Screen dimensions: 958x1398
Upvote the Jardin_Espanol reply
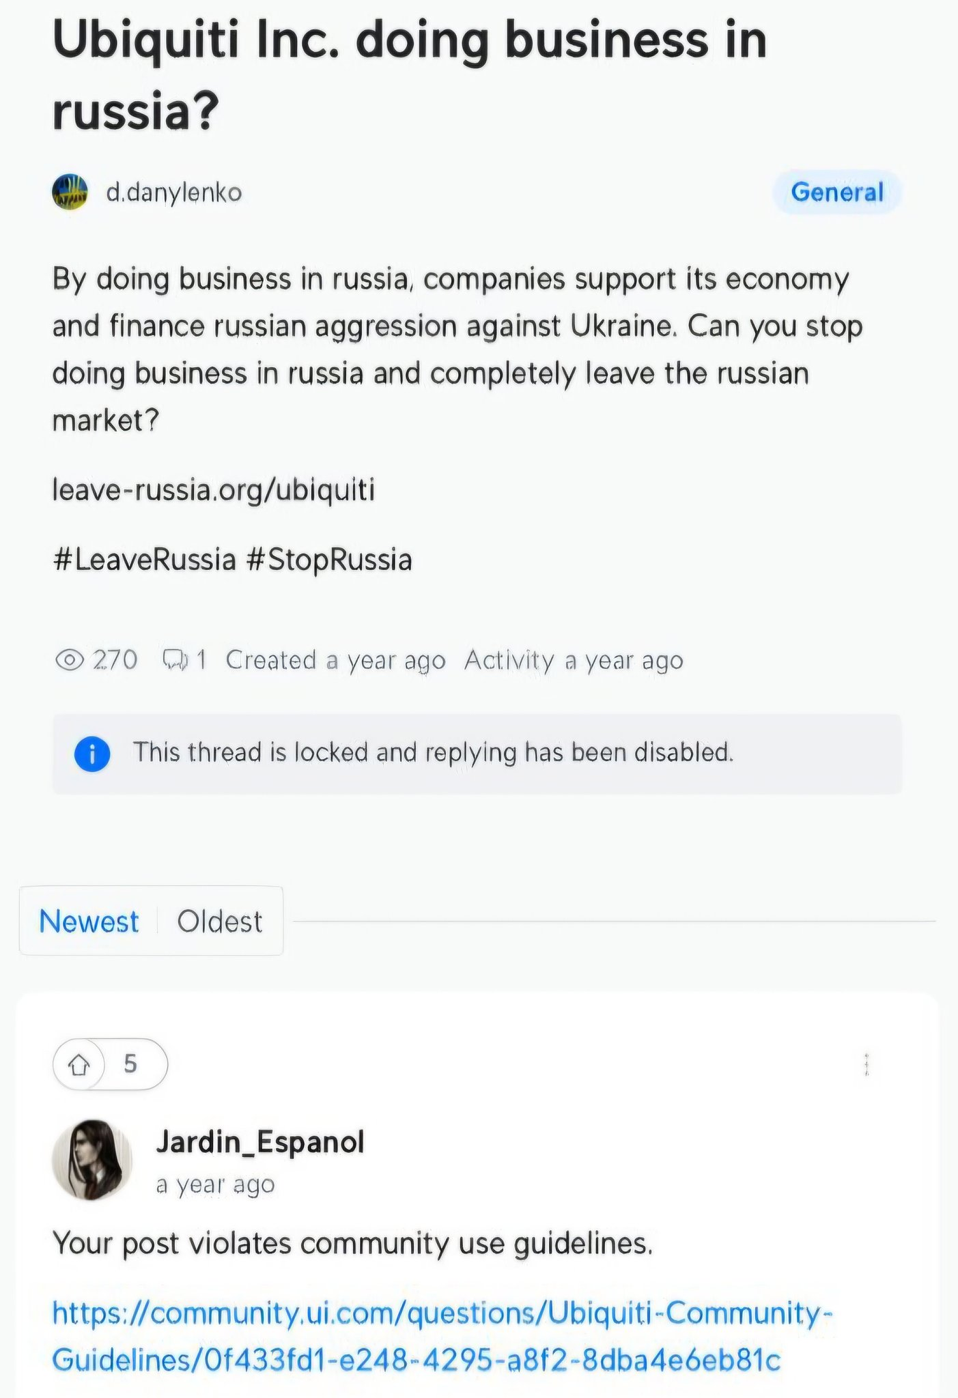tap(80, 1064)
